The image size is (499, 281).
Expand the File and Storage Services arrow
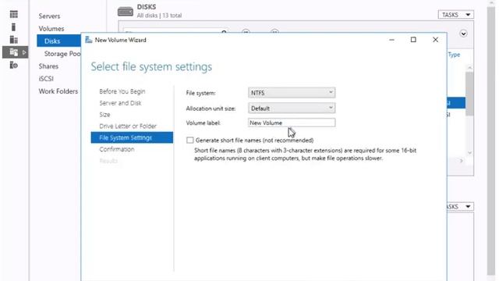click(24, 52)
